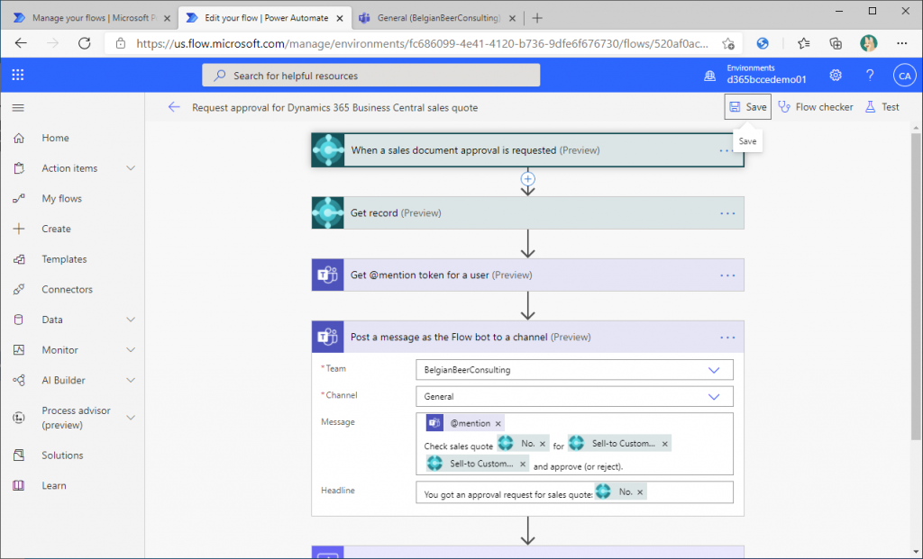Expand the AI Builder menu

click(131, 380)
